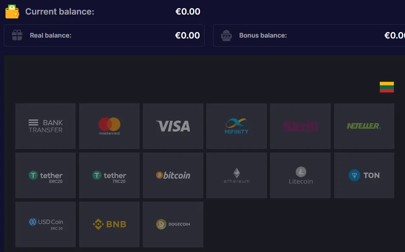The width and height of the screenshot is (405, 252).
Task: Click the wallet icon beside Current balance
Action: (12, 12)
